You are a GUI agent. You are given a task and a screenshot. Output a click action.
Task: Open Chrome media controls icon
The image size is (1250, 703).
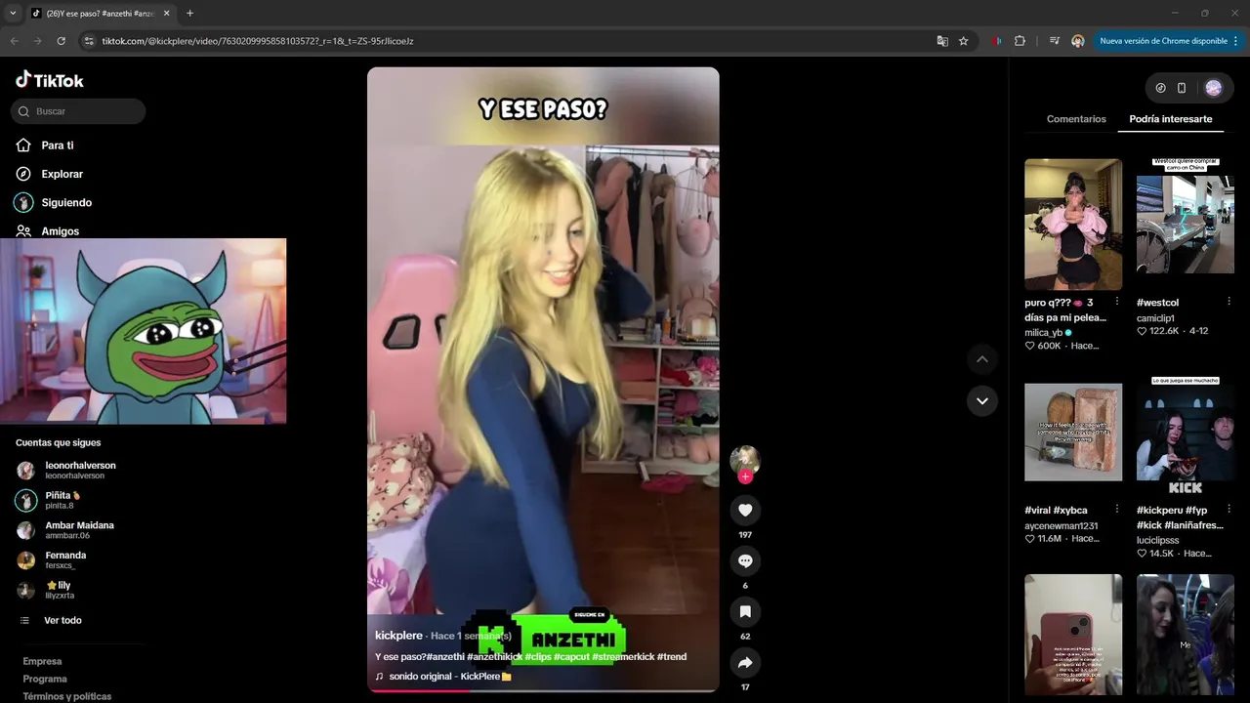click(x=1055, y=41)
